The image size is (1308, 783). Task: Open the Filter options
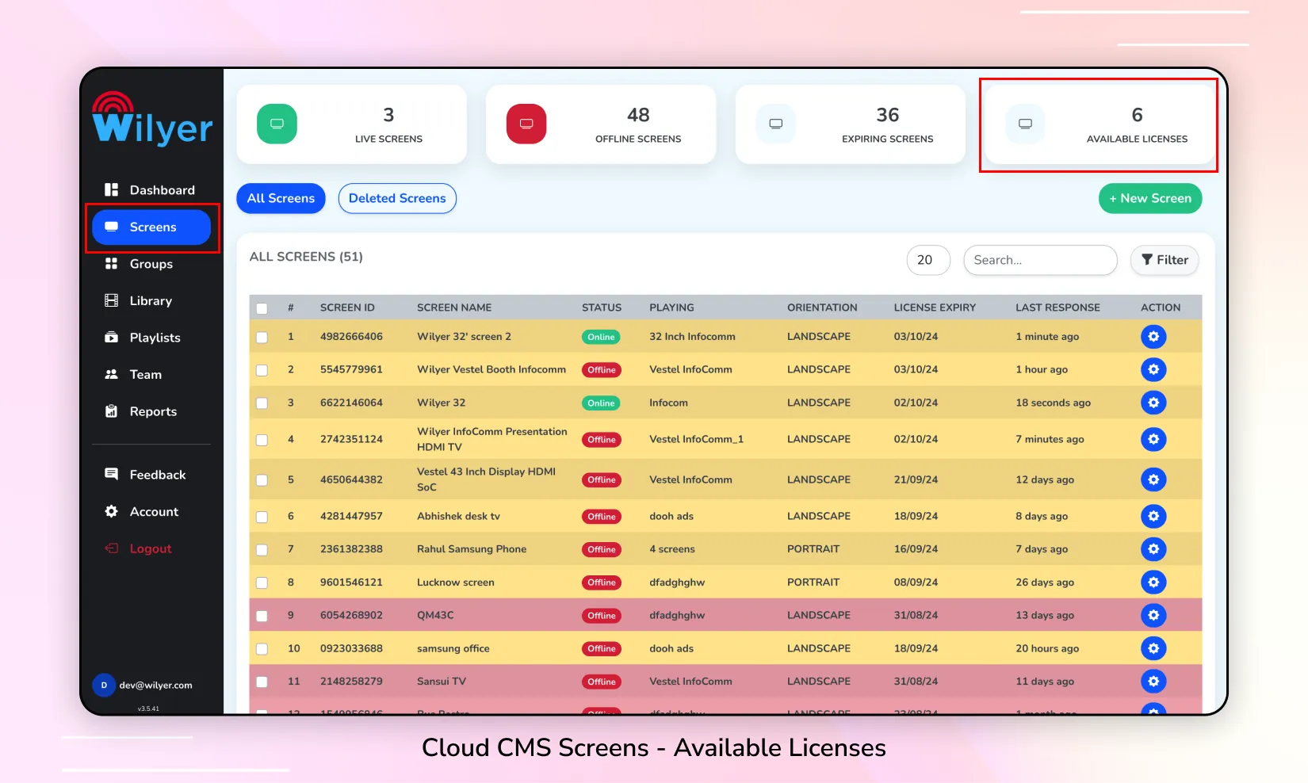[1165, 260]
